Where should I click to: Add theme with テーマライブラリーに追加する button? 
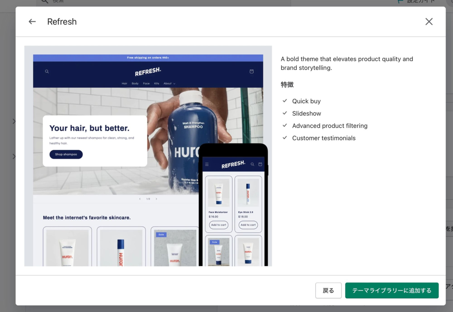[x=392, y=290]
